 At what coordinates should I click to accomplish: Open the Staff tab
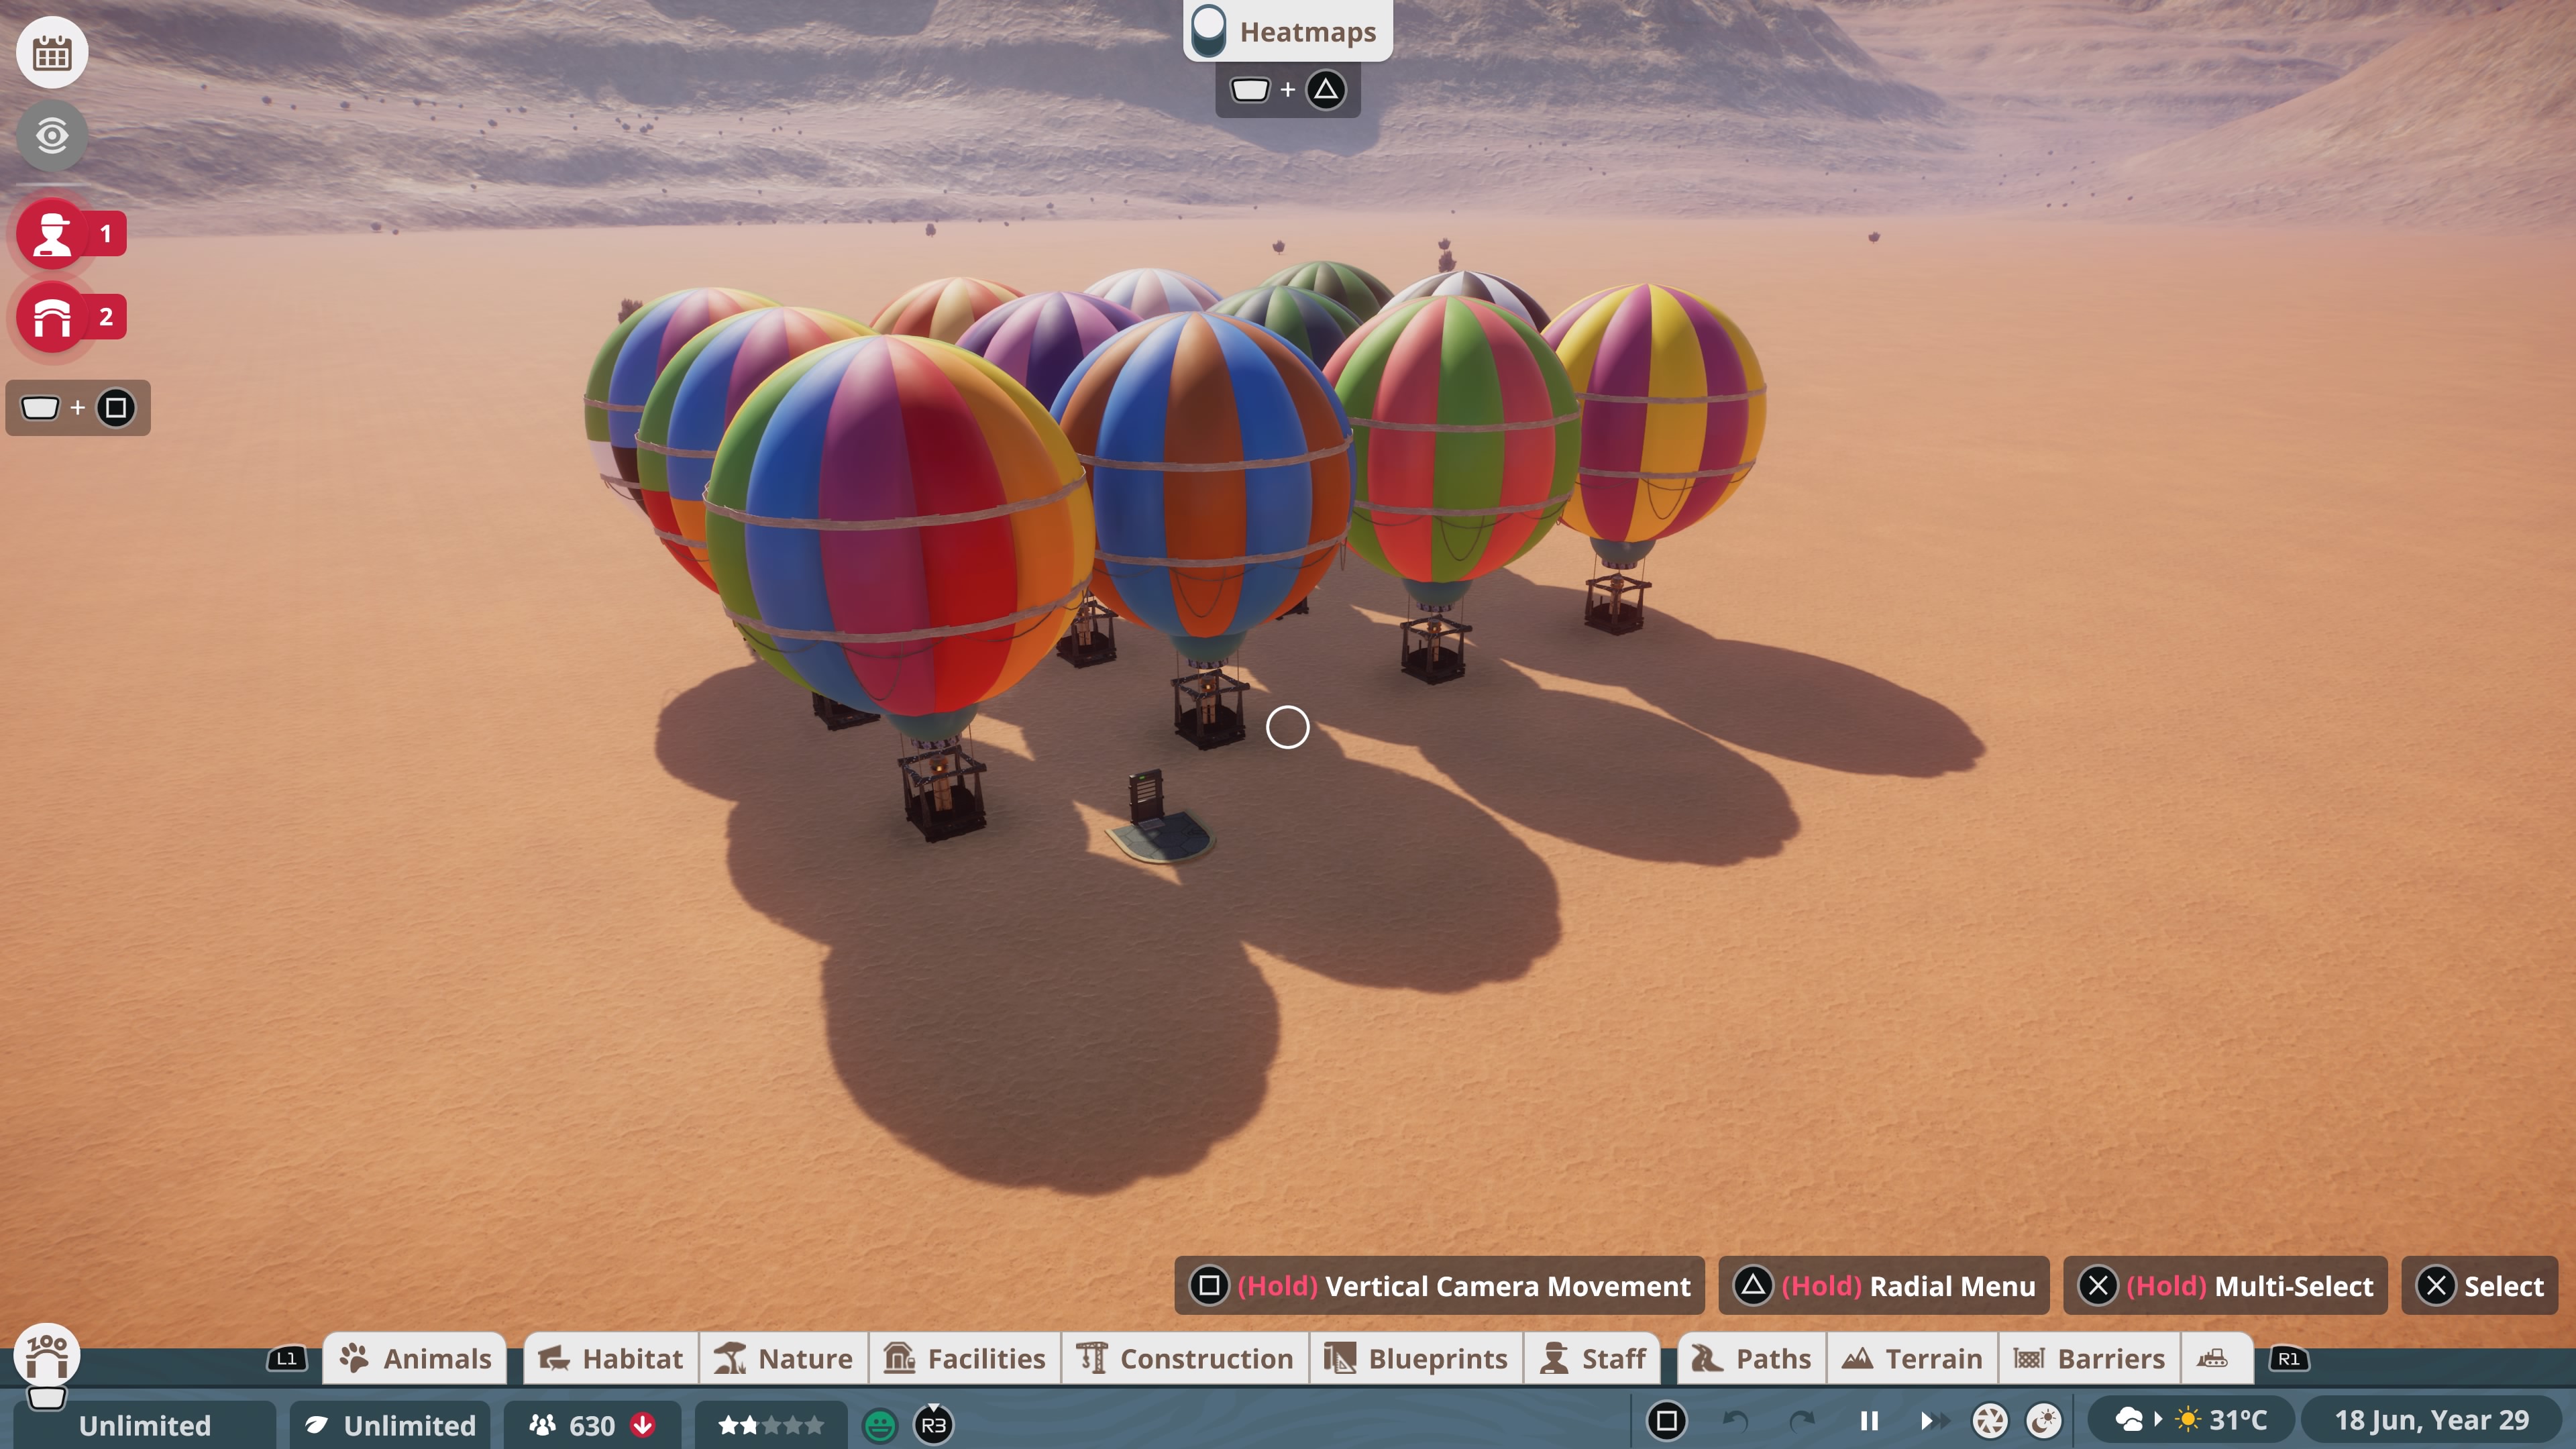pyautogui.click(x=1592, y=1358)
